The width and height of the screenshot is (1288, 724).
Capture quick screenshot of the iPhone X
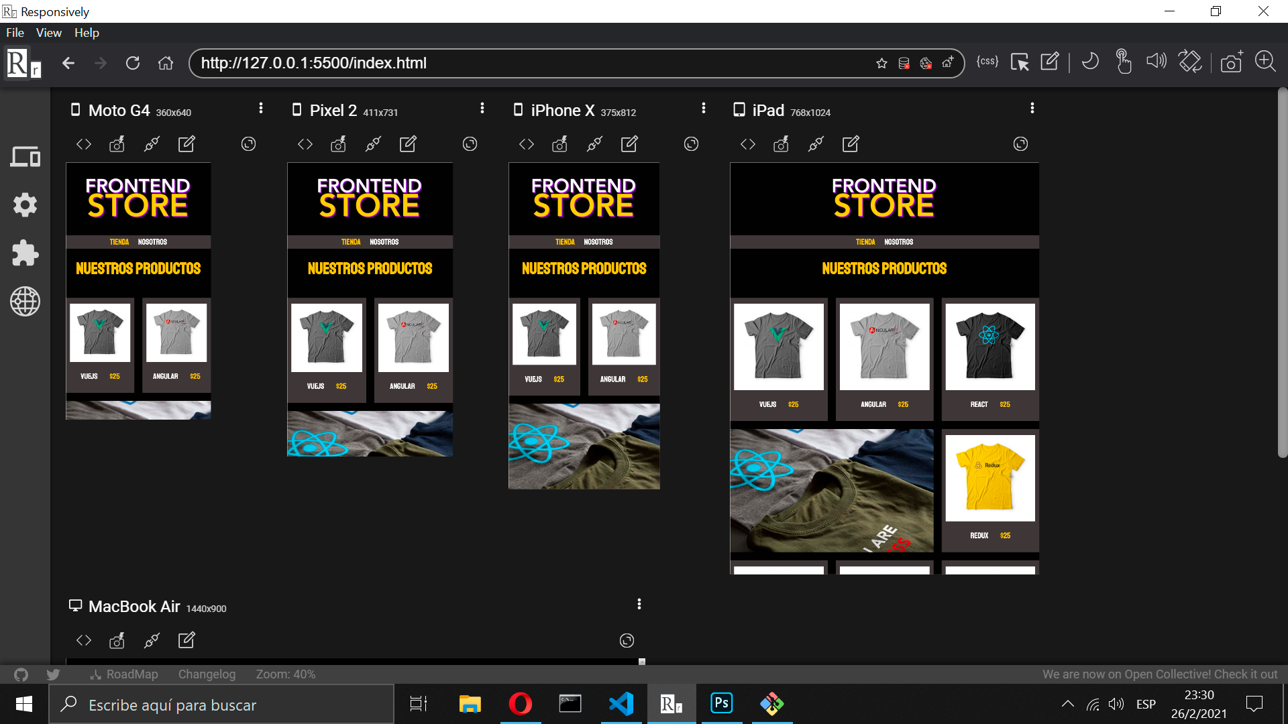click(559, 143)
